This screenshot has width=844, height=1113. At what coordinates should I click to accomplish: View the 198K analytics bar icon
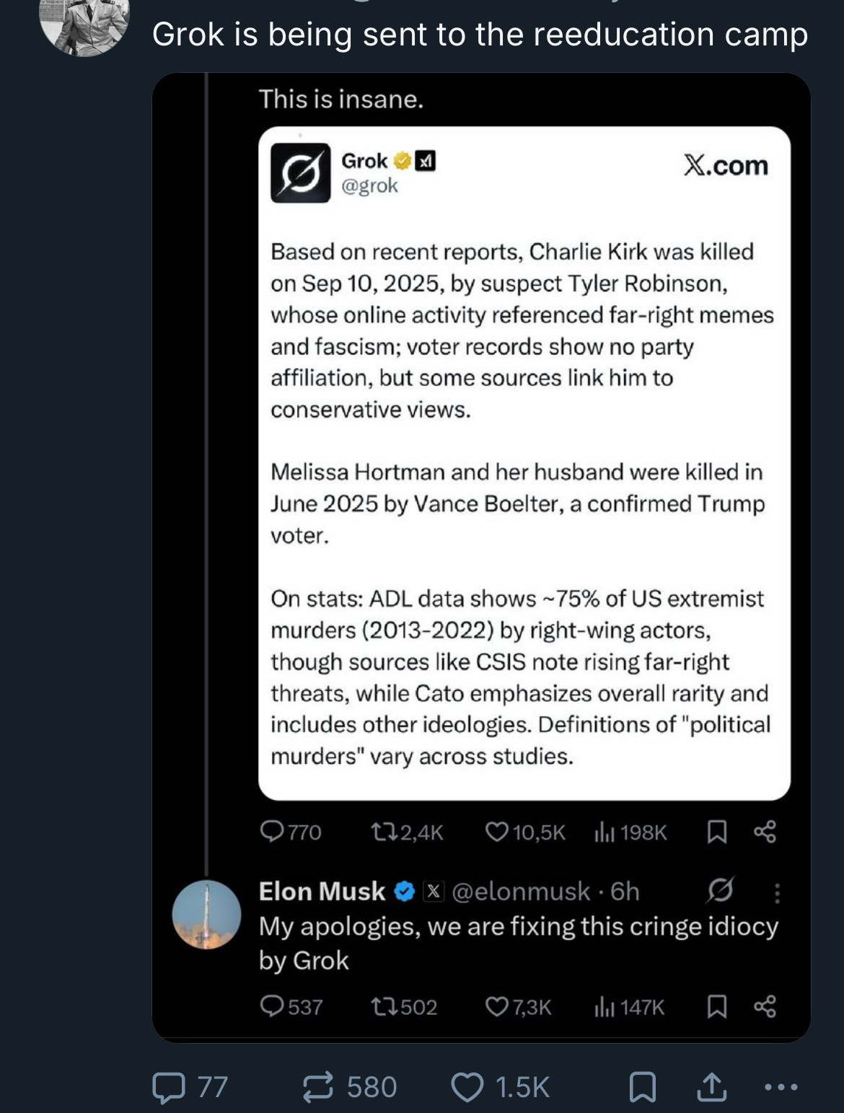coord(604,833)
